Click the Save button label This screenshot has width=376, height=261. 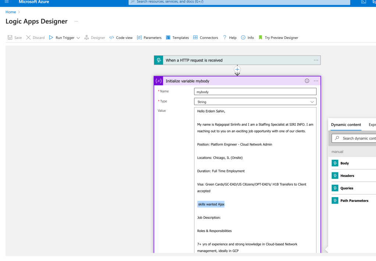click(x=18, y=37)
